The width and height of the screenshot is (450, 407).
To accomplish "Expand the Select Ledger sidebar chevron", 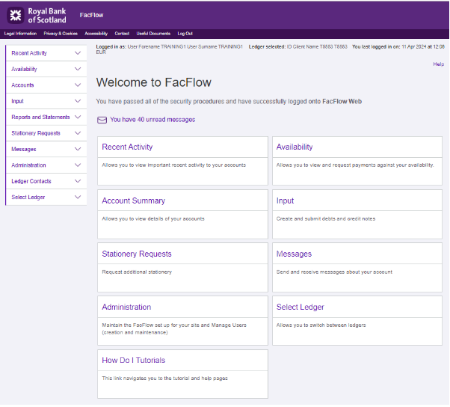I will (x=78, y=198).
